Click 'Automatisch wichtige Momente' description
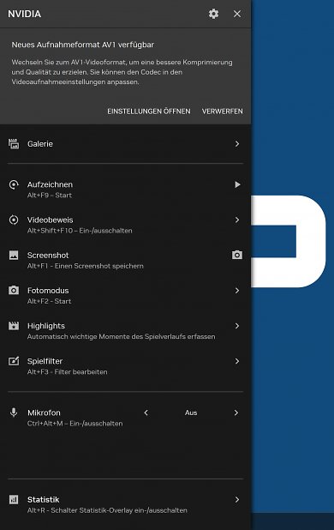The width and height of the screenshot is (334, 530). click(121, 337)
